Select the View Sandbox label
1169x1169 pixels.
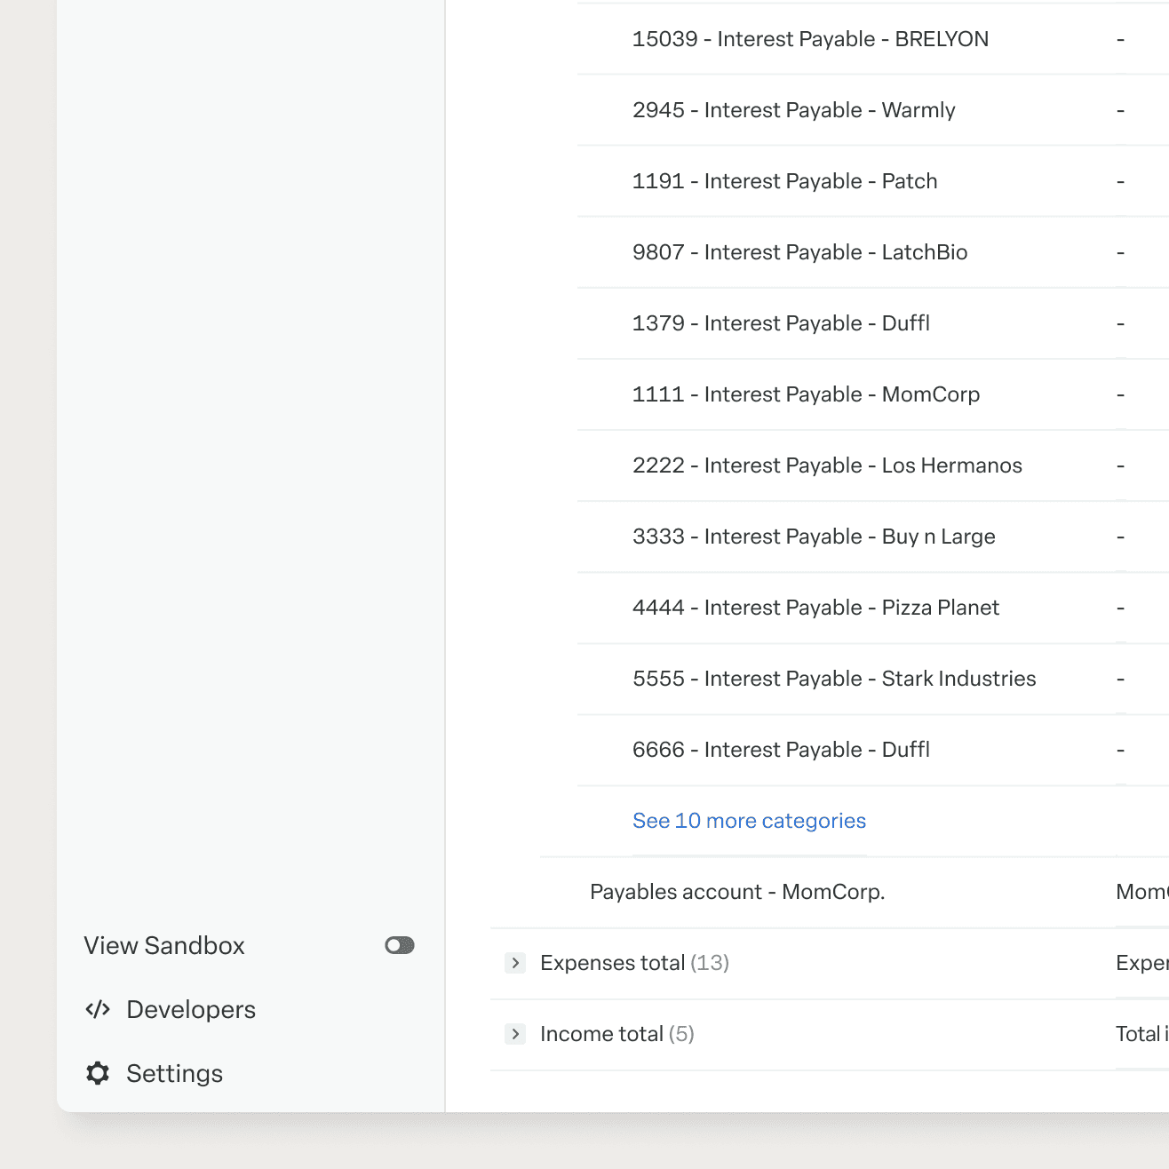pyautogui.click(x=164, y=945)
